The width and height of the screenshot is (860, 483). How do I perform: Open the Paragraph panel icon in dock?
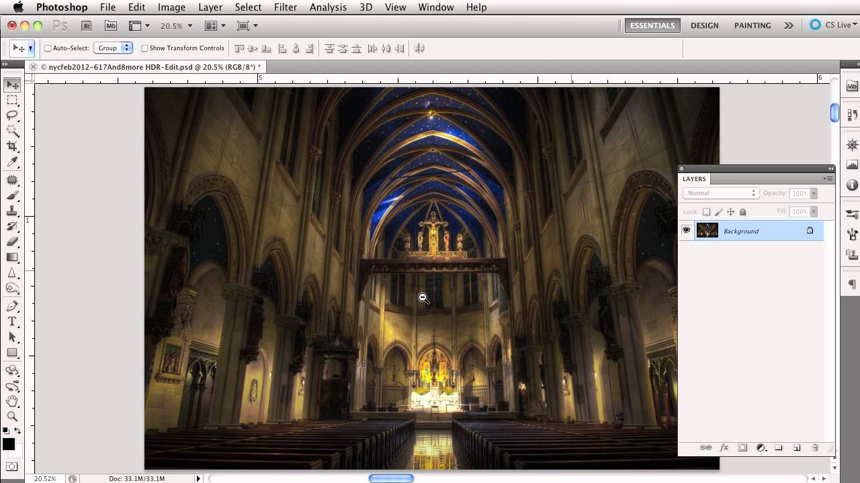click(x=852, y=285)
